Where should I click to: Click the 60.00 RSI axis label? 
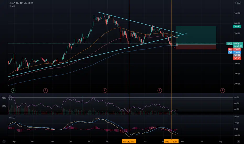(237, 103)
